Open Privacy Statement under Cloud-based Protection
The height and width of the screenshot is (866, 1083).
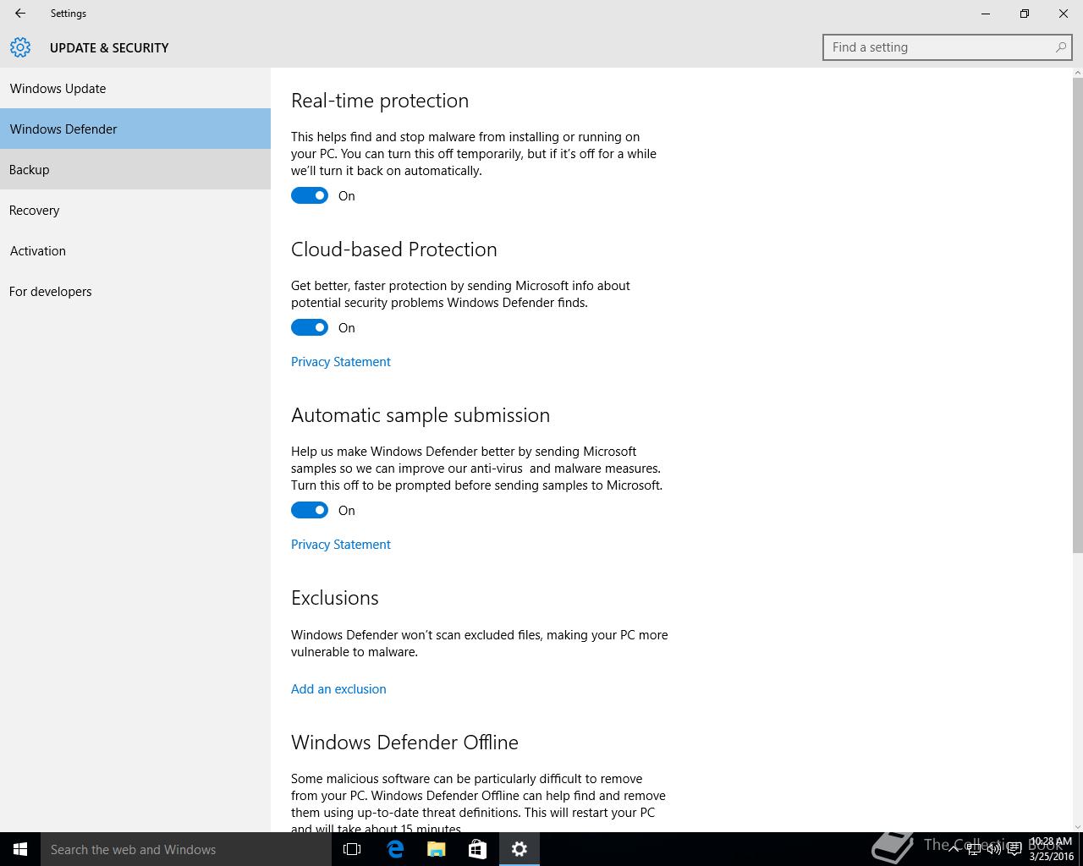point(341,361)
